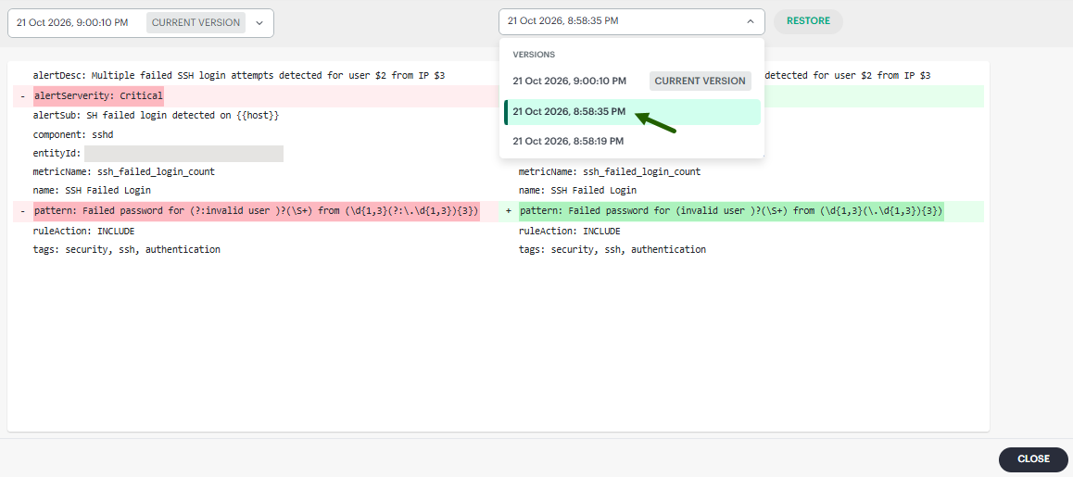Click the added green pattern line on the right

(x=731, y=211)
